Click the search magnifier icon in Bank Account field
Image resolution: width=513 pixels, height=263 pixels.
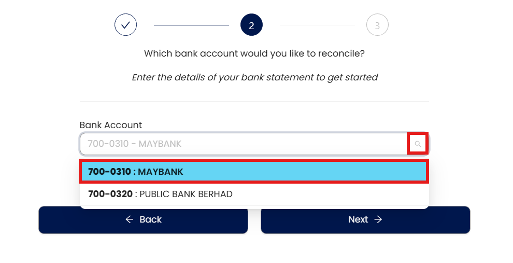(x=418, y=144)
